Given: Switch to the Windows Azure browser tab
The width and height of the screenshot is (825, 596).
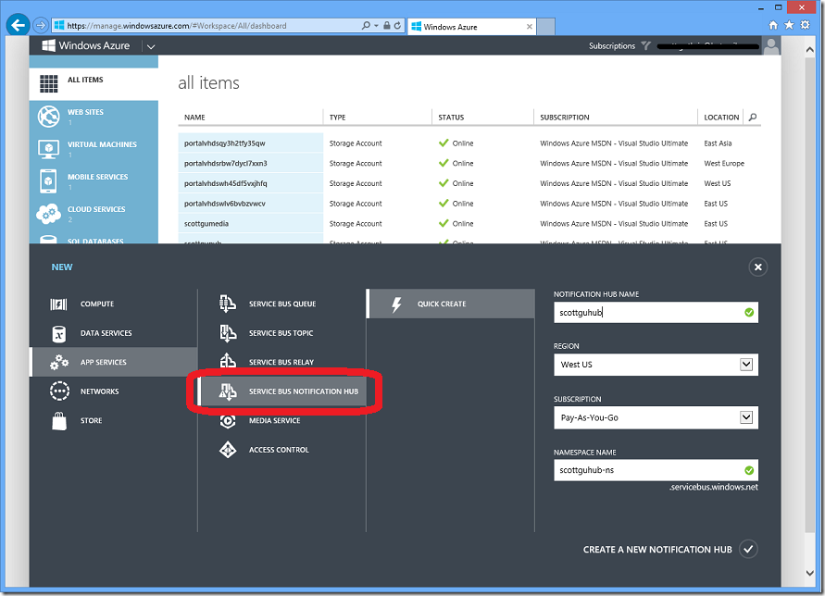Looking at the screenshot, I should click(x=471, y=26).
